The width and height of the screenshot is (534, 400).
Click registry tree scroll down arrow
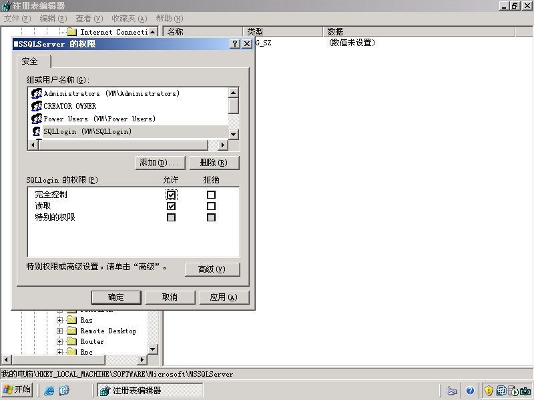[153, 349]
